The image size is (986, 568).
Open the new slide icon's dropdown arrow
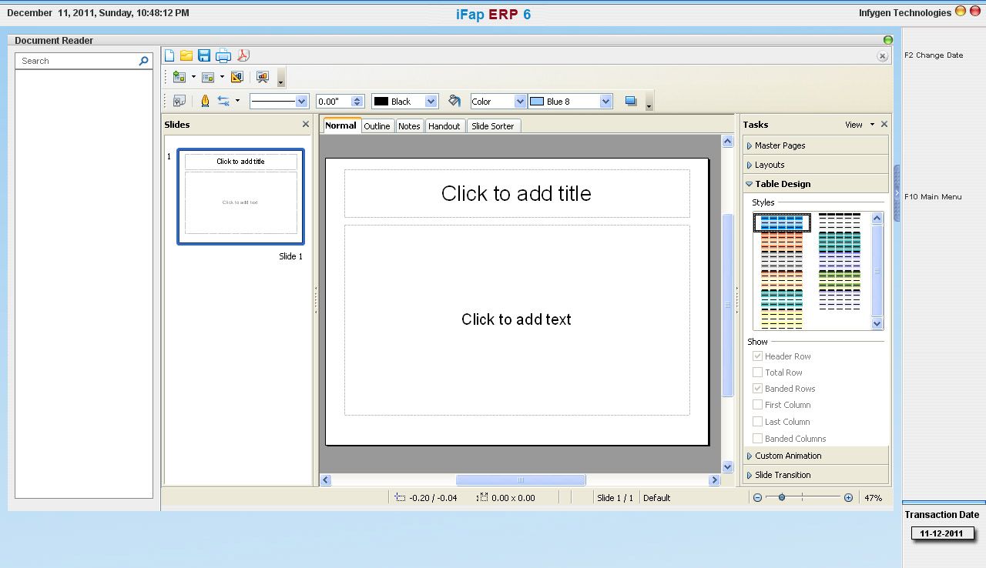[193, 77]
